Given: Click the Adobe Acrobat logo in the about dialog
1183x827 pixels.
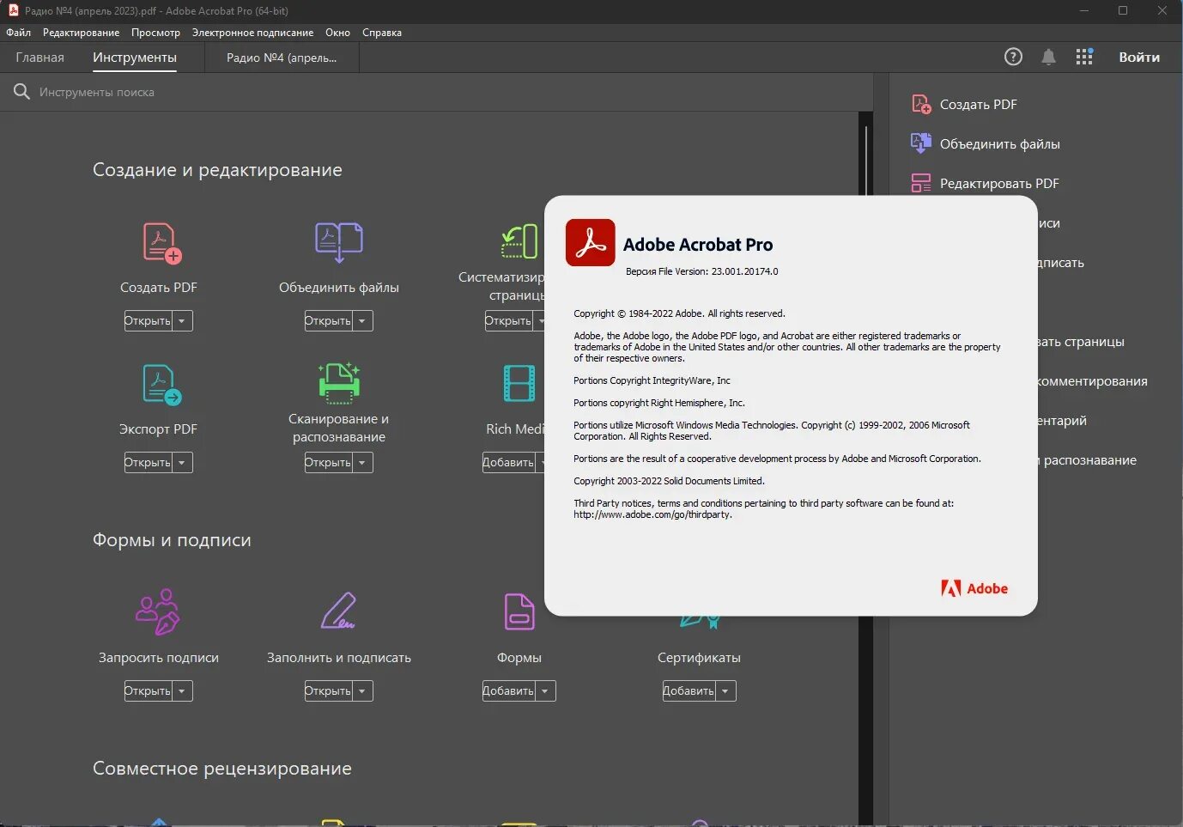Looking at the screenshot, I should [x=591, y=242].
